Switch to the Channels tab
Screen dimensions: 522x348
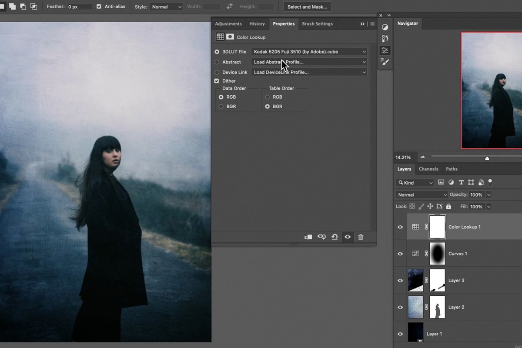tap(428, 169)
